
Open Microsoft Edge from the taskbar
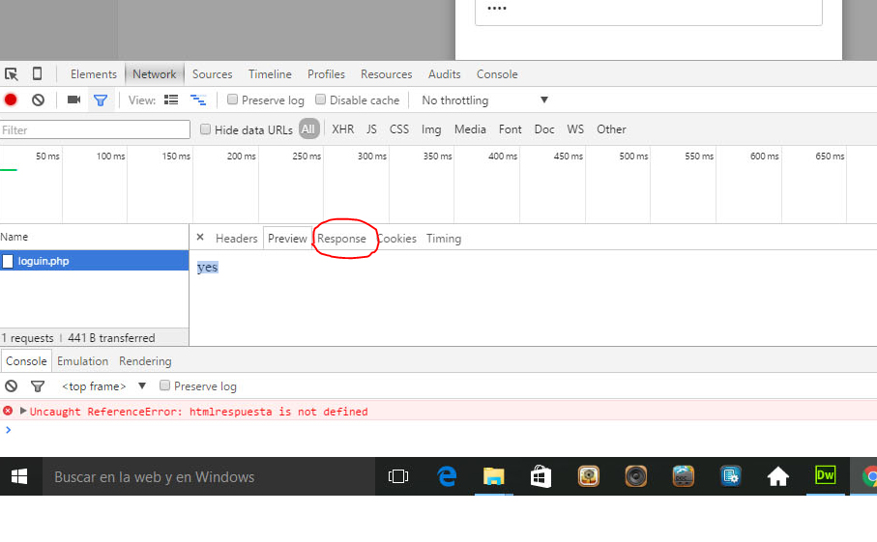[447, 476]
